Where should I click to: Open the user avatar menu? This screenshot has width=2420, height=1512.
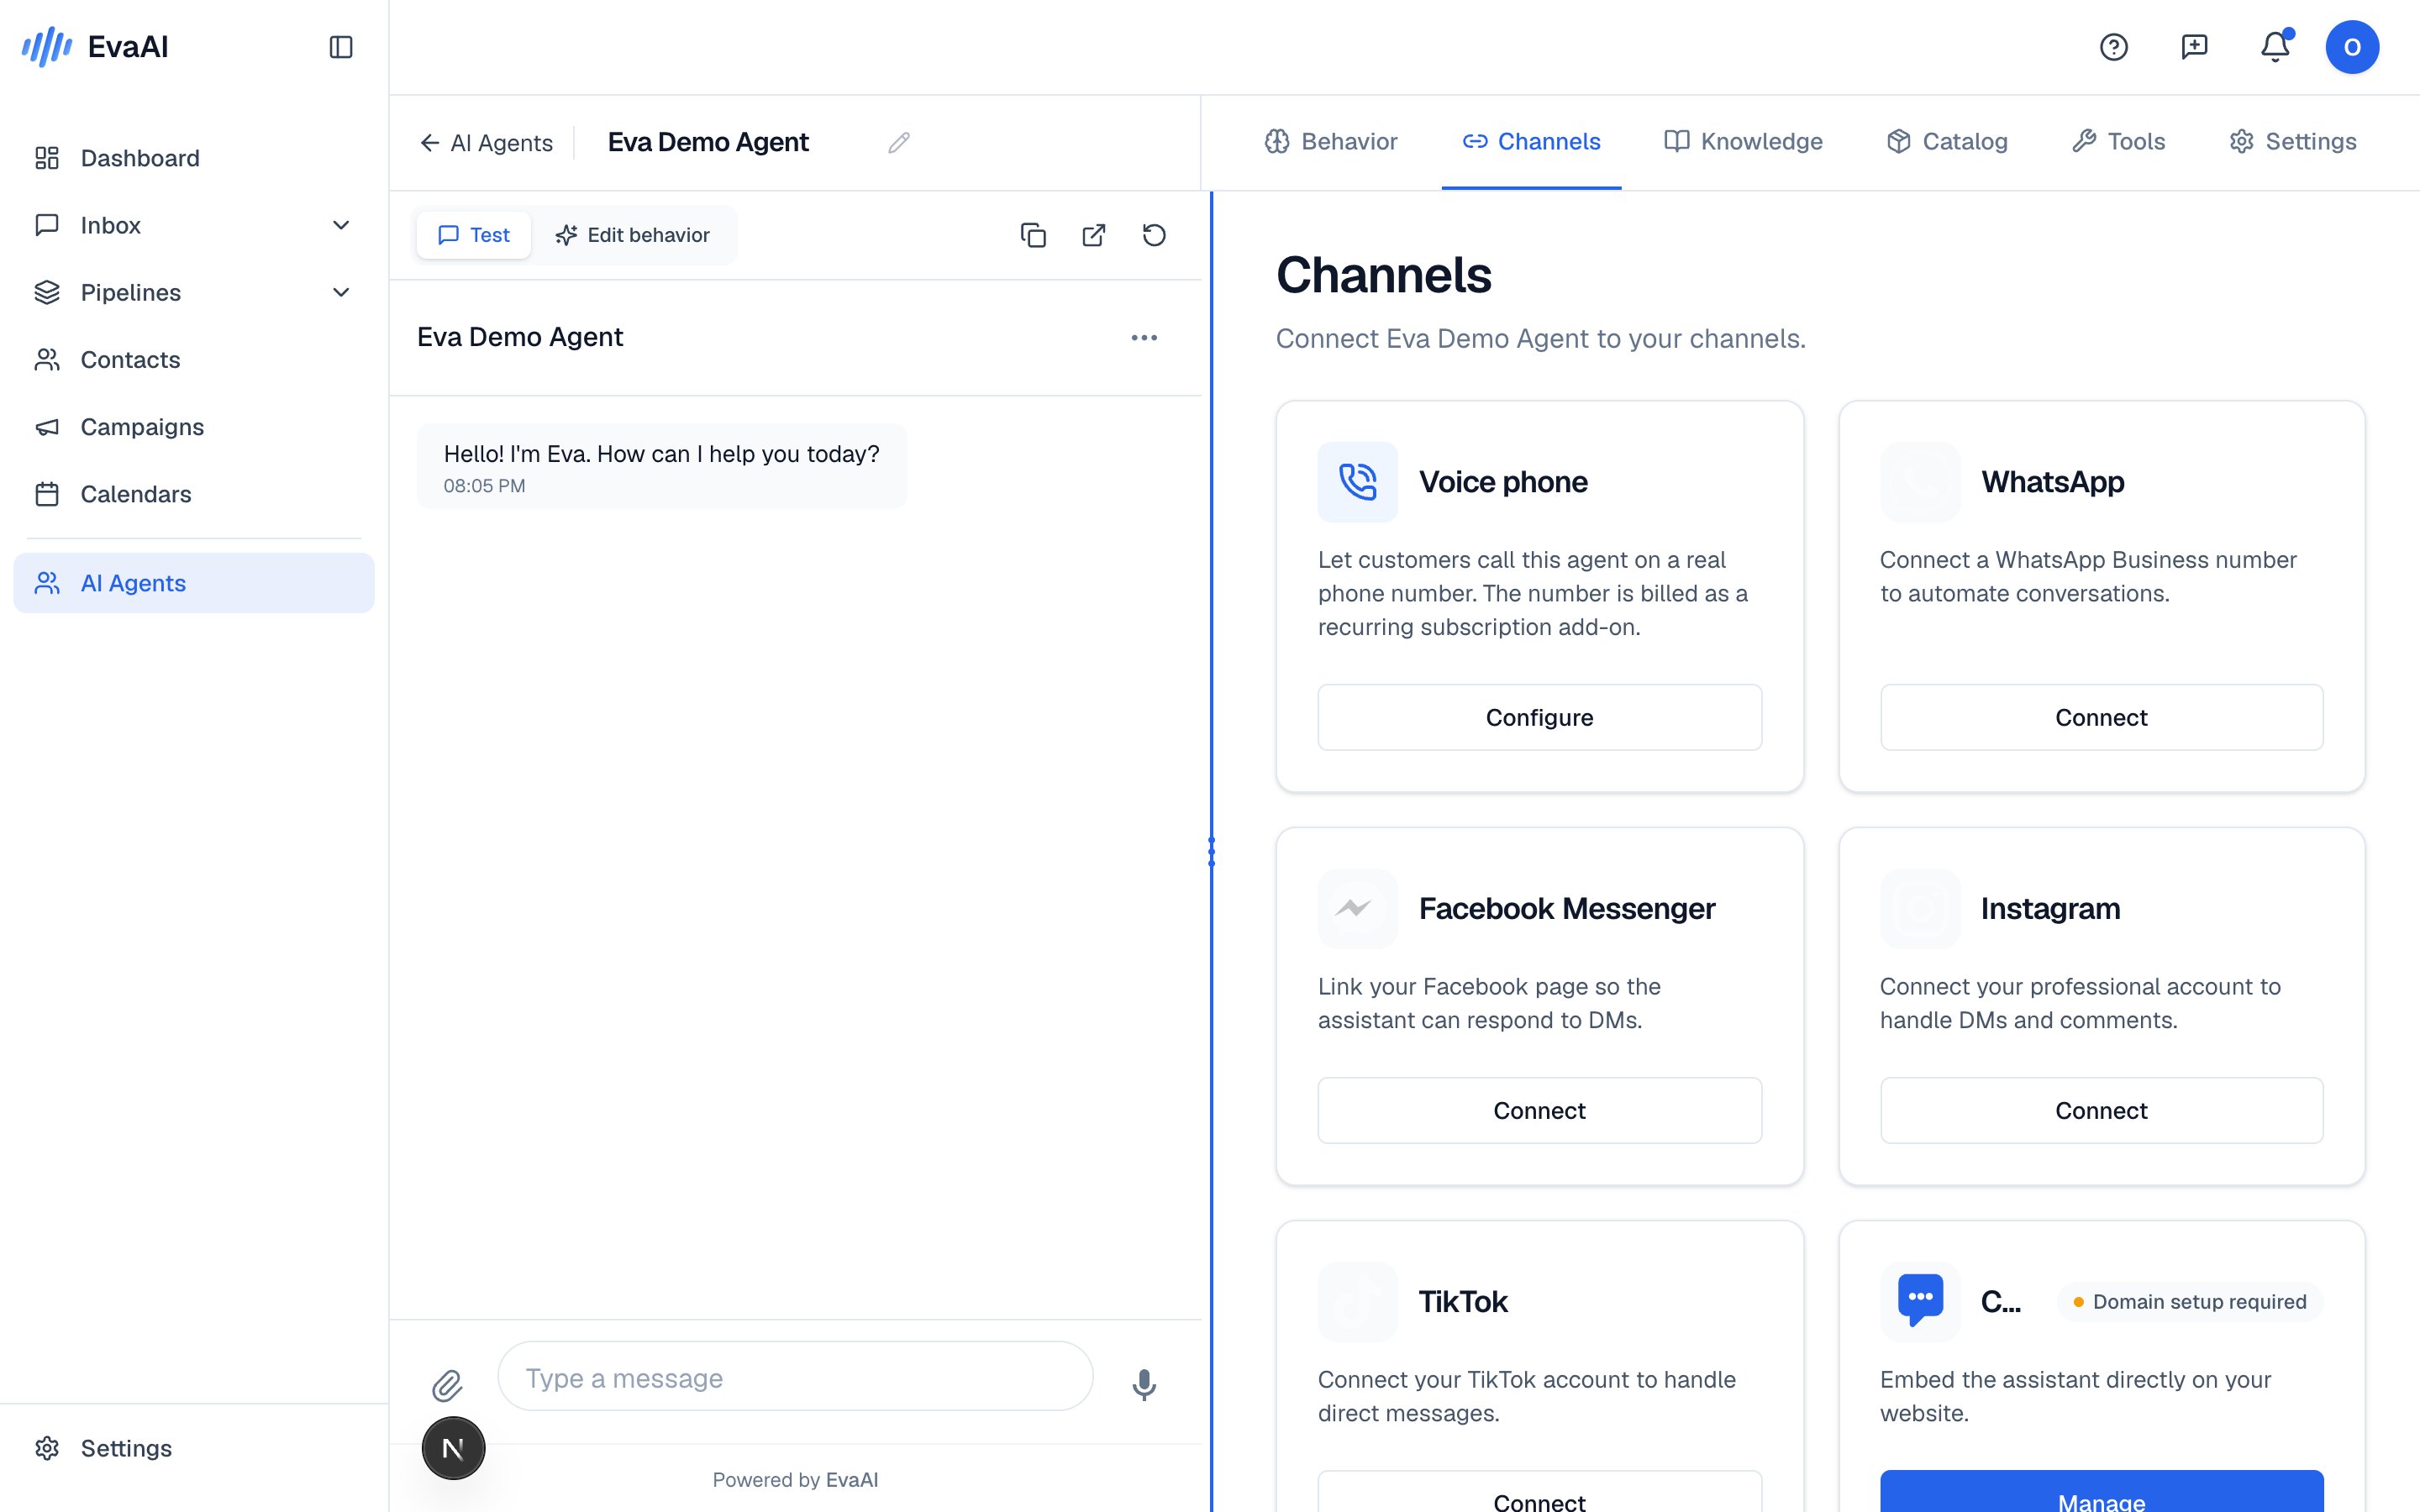(x=2352, y=47)
